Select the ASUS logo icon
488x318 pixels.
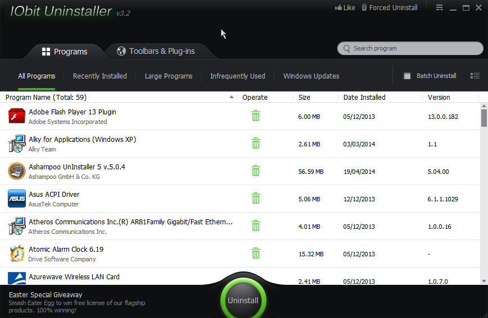17,199
